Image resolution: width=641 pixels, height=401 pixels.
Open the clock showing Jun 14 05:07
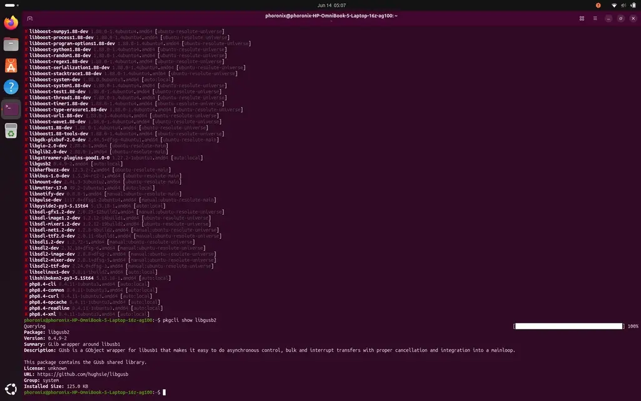point(332,5)
